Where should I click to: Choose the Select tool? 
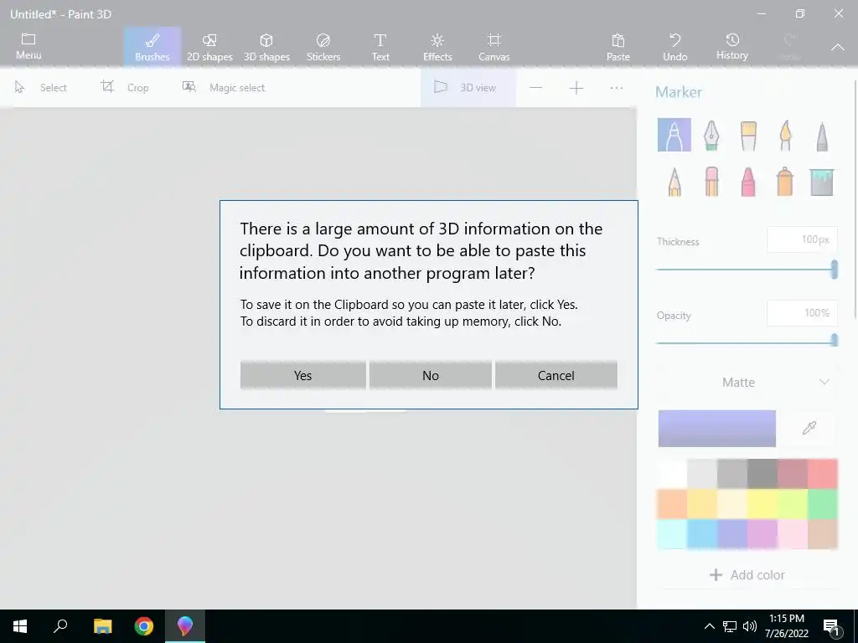point(40,87)
